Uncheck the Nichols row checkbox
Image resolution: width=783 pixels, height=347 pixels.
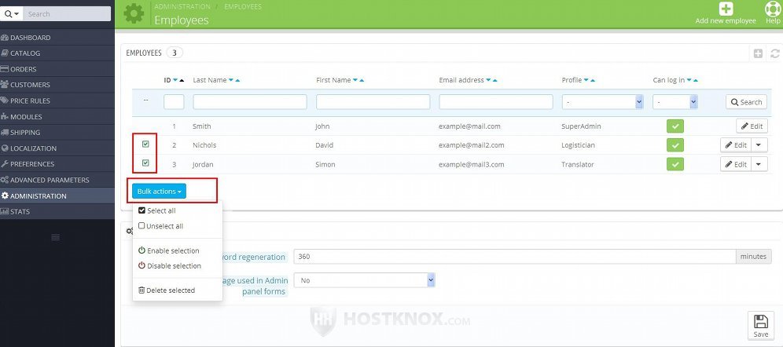[145, 144]
